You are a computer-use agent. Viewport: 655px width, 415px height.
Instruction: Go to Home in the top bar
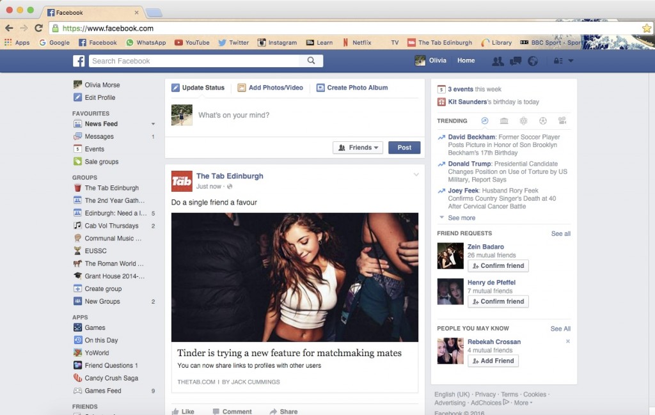[x=466, y=61]
